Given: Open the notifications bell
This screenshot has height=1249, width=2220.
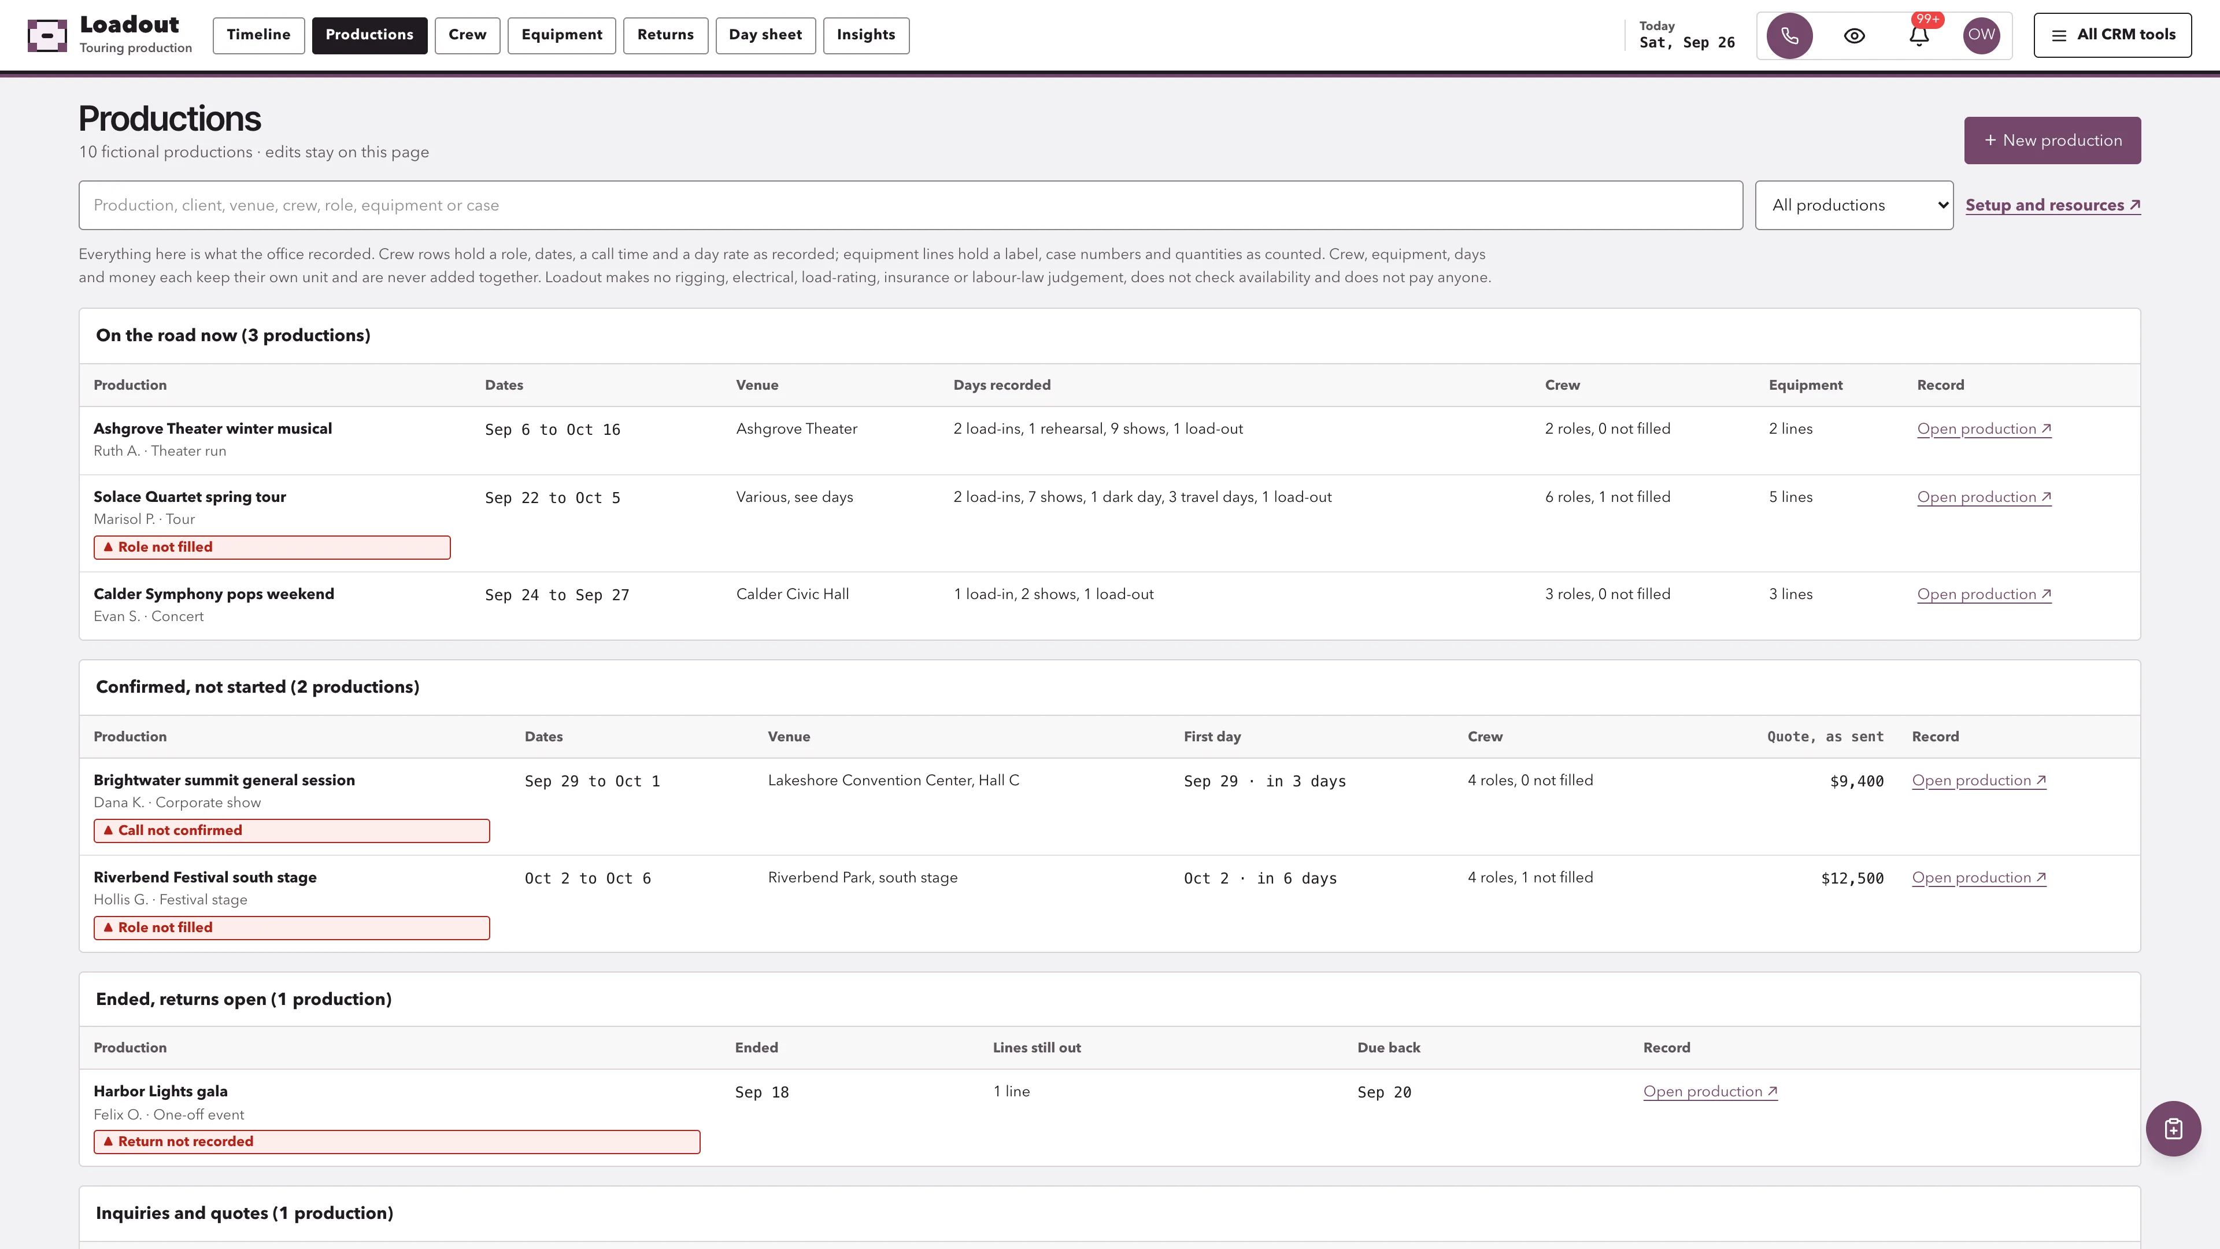Looking at the screenshot, I should coord(1918,35).
